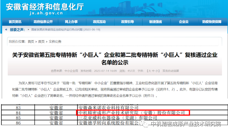Click the 安徽省 cell in row 84
This screenshot has height=134, width=228.
click(x=56, y=113)
